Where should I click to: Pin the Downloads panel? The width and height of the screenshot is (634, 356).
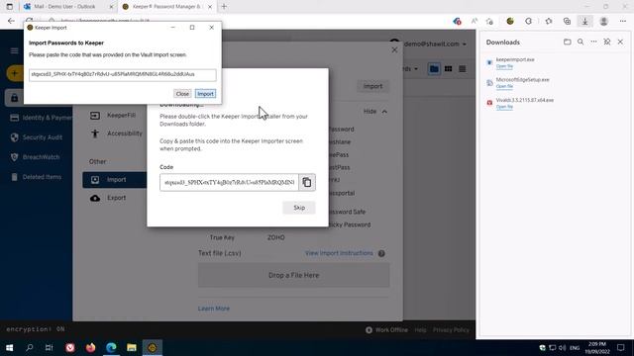[x=607, y=42]
